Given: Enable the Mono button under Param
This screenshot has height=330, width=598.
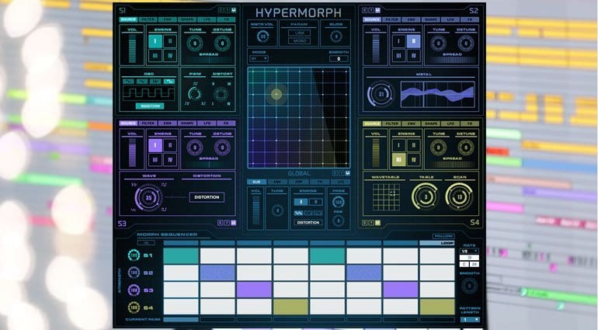Looking at the screenshot, I should tap(299, 41).
